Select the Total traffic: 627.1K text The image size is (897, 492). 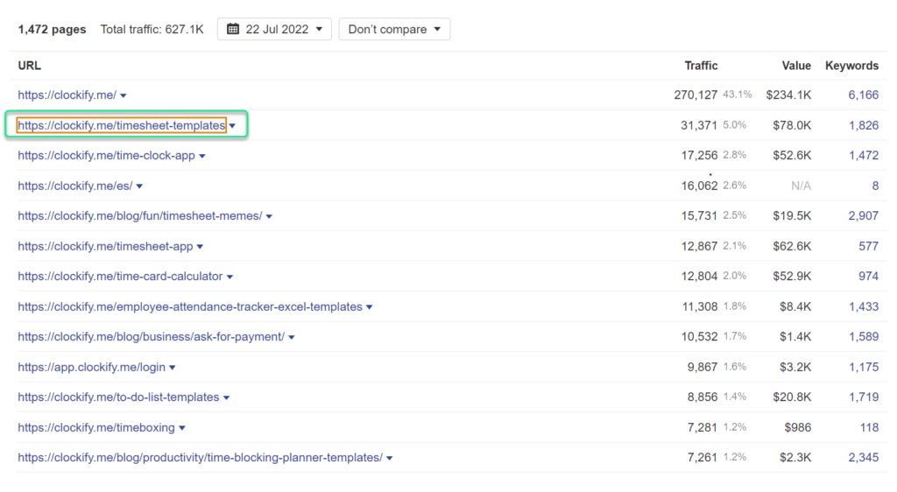152,29
